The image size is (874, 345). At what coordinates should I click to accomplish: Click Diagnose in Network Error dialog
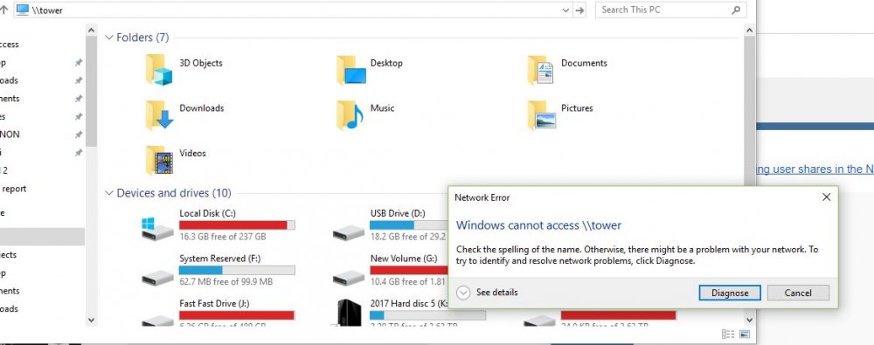coord(730,293)
